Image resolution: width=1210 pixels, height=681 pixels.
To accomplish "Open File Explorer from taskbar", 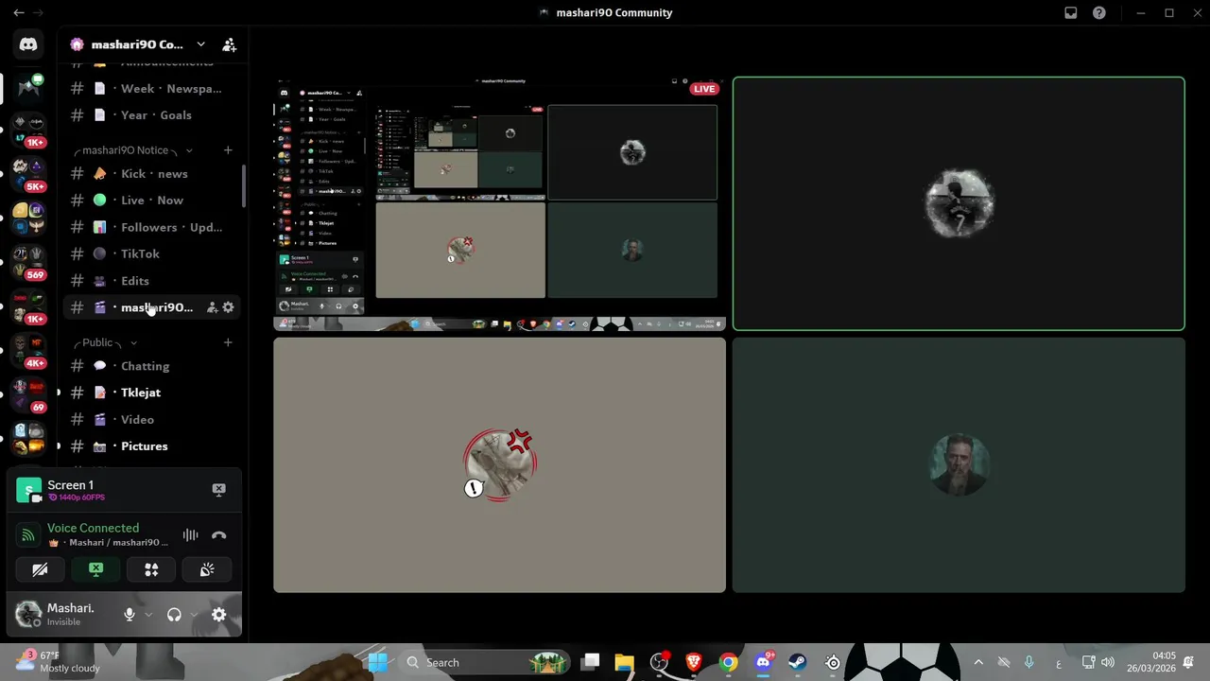I will click(x=624, y=662).
